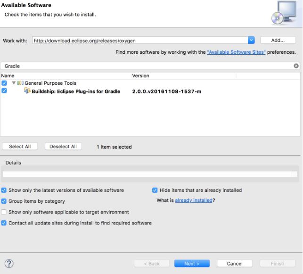Enable Show only software applicable to target environment
This screenshot has width=303, height=274.
click(4, 212)
